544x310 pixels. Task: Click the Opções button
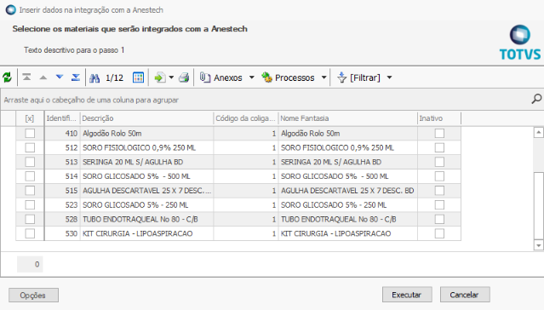tap(33, 295)
